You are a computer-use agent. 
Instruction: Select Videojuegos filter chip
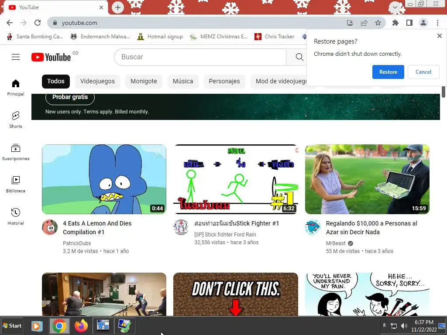coord(97,82)
